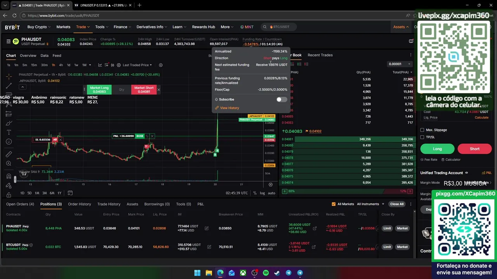Open the hamburger menu beside PHAUSDT
This screenshot has width=497, height=279.
(x=8, y=41)
